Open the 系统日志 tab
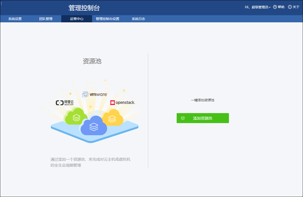The height and width of the screenshot is (197, 303). click(x=138, y=19)
